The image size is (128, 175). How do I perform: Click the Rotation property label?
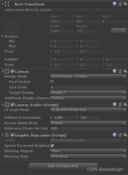pos(11,59)
